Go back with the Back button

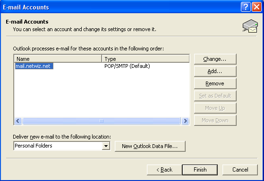tap(164, 170)
